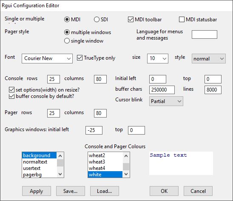
Task: Open the font style dropdown showing normal
Action: coord(209,58)
